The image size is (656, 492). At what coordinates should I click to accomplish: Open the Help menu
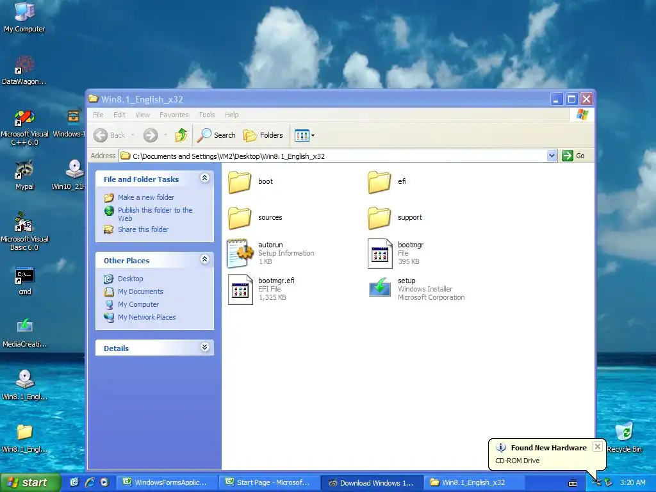coord(231,115)
